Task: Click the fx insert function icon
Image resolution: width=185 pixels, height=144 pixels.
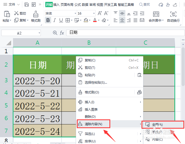Action: point(62,33)
